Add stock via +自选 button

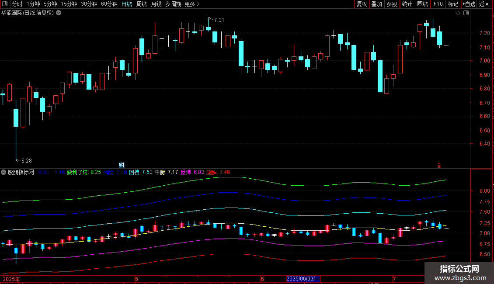point(469,4)
